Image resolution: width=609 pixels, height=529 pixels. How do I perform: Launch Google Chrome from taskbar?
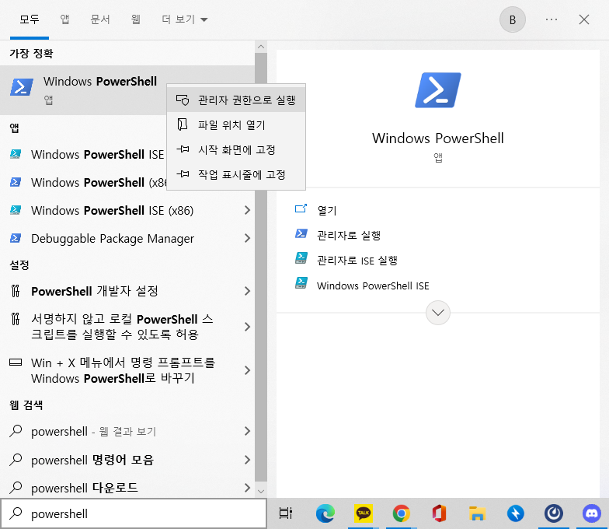click(x=401, y=513)
